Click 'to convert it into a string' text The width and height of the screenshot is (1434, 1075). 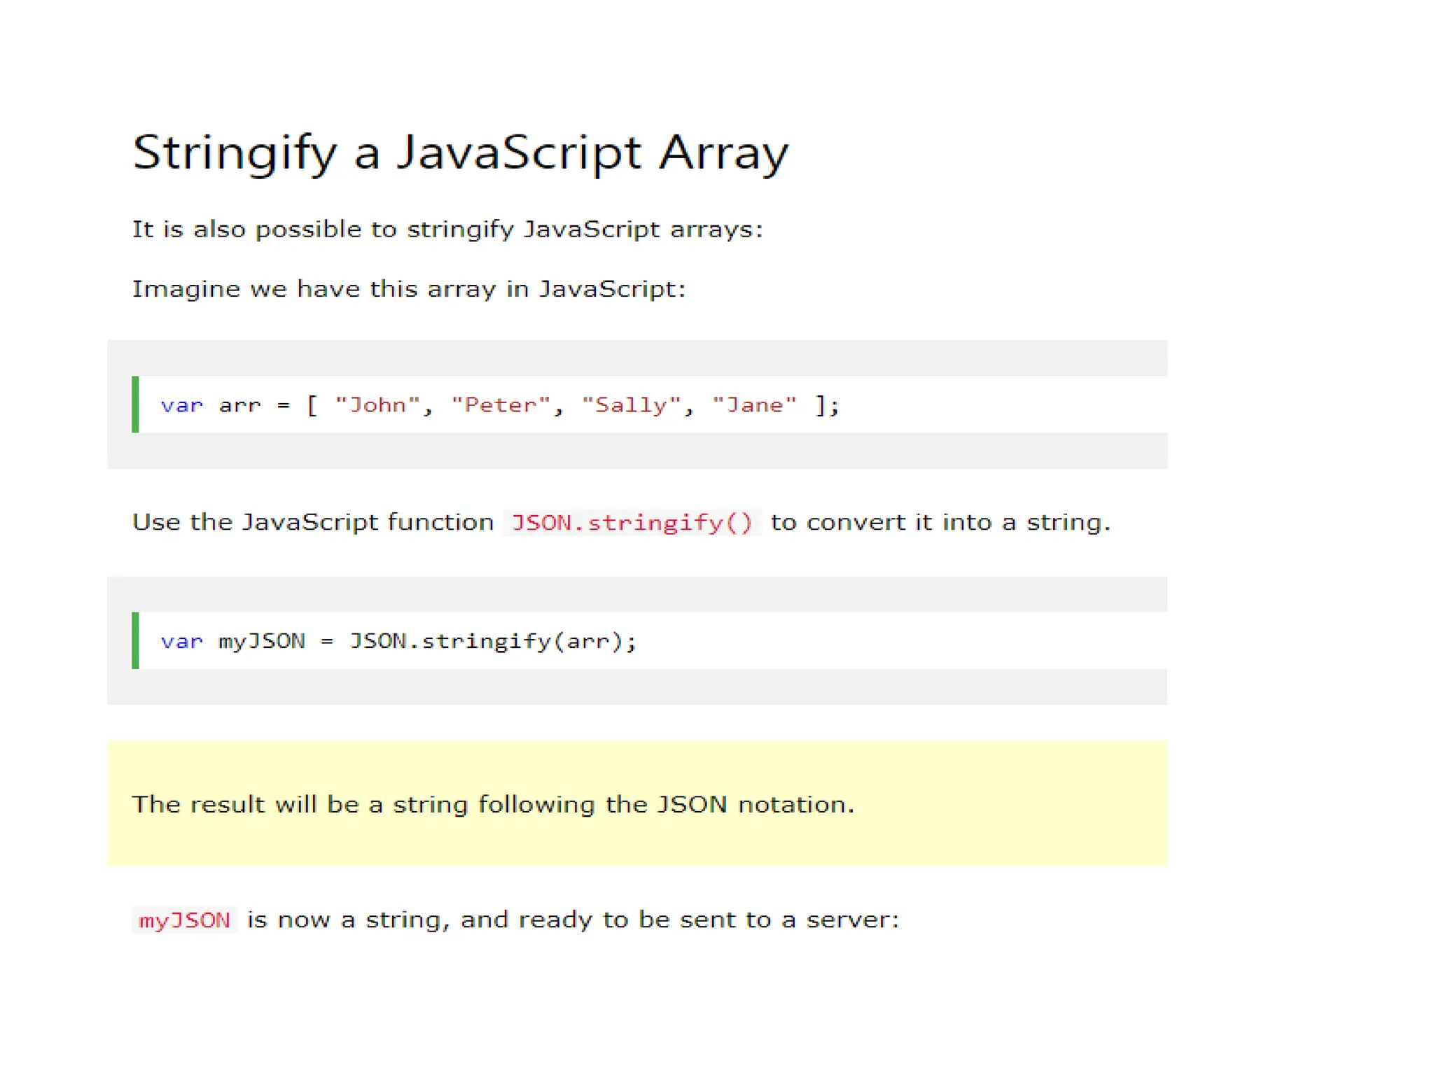(x=940, y=522)
